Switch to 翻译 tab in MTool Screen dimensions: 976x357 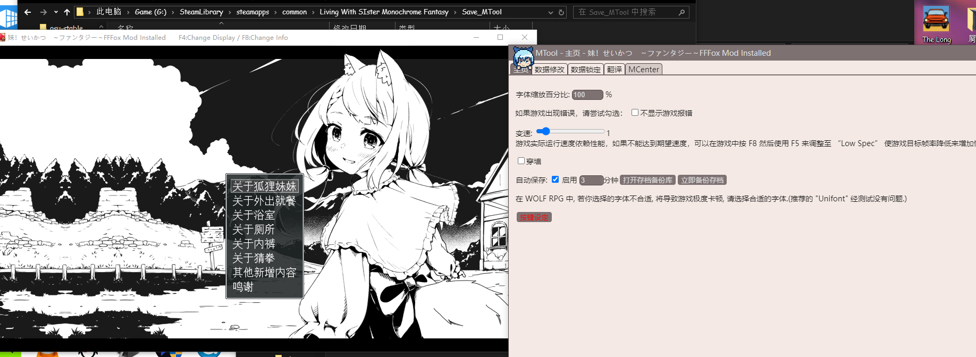pos(615,70)
